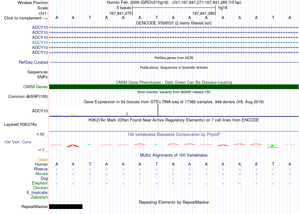The image size is (299, 214).
Task: Click the Layered H3K27Ac track label
Action: [20, 125]
